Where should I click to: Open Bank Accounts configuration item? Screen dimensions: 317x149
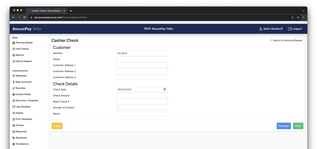click(x=22, y=82)
